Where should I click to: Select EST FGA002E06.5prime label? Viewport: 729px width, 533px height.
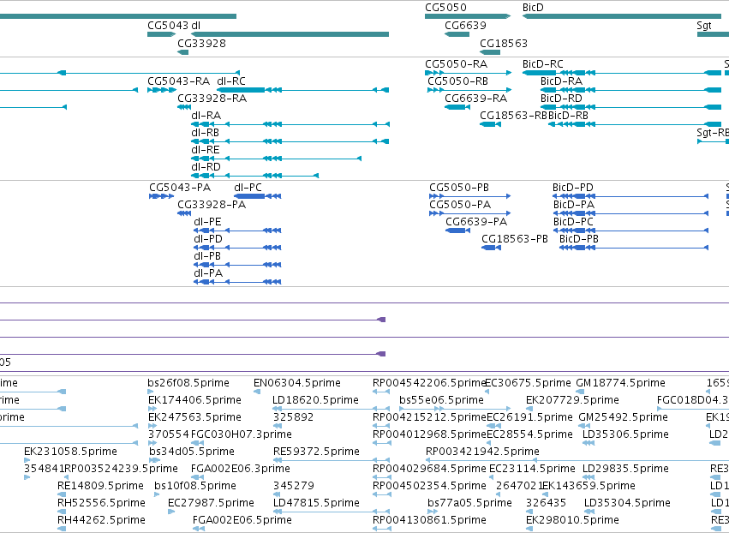click(242, 520)
